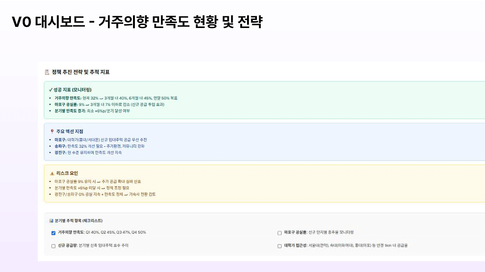Screen dimensions: 485x272
Task: Click the bold 거주의향 만족도 metric label
Action: point(67,98)
